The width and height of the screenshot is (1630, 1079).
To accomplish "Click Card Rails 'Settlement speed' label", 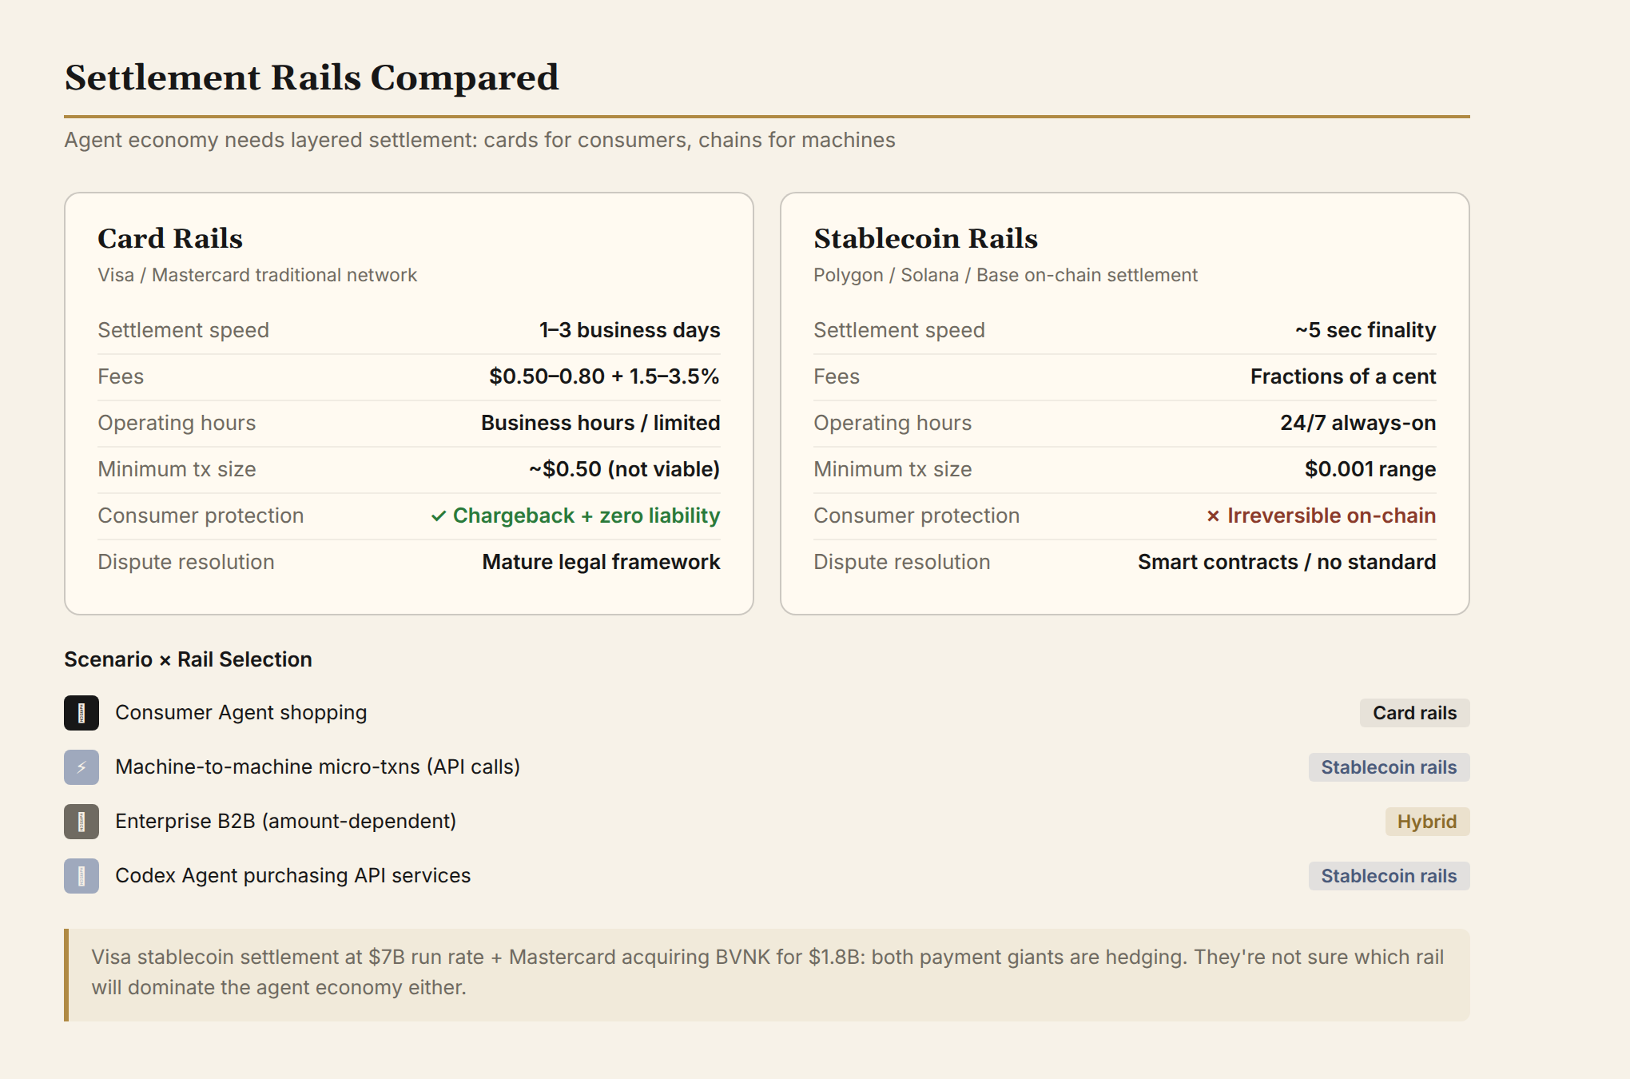I will 183,330.
